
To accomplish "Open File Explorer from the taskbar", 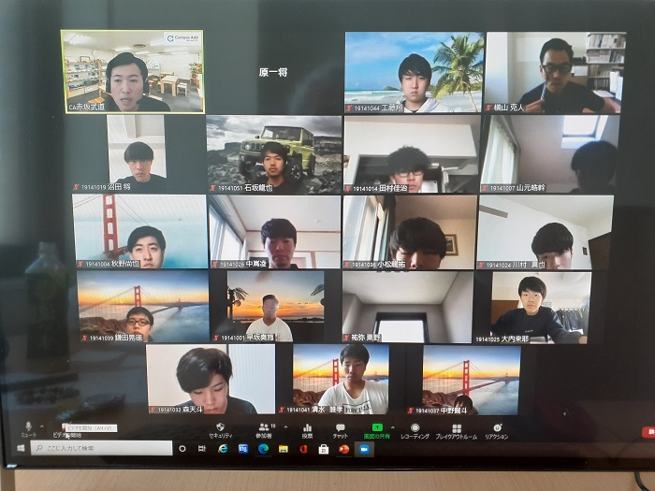I will 284,449.
